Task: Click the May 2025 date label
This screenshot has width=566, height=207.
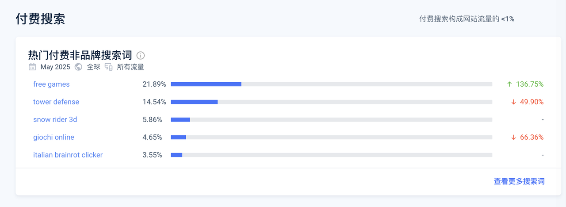Action: 55,67
